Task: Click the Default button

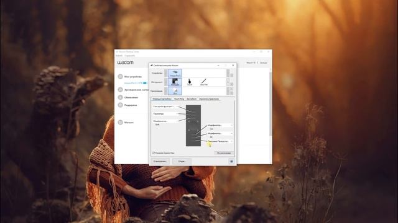Action: (224, 153)
